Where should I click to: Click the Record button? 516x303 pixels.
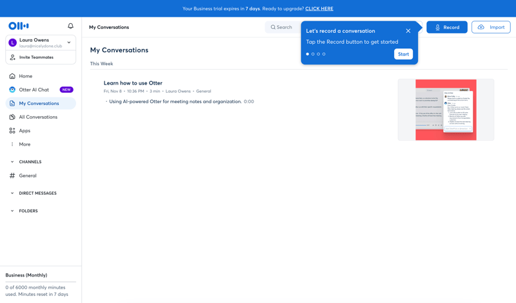447,27
